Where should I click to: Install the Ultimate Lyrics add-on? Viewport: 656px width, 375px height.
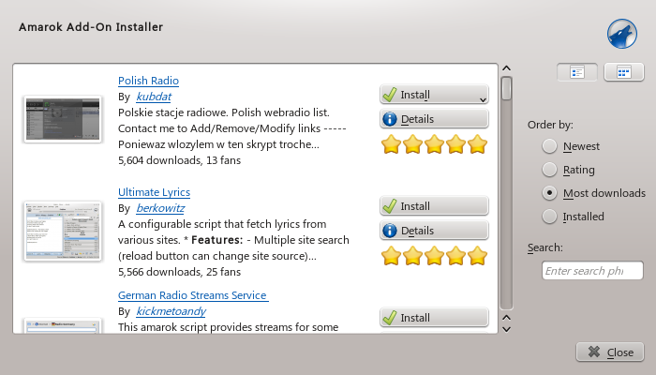pos(434,206)
